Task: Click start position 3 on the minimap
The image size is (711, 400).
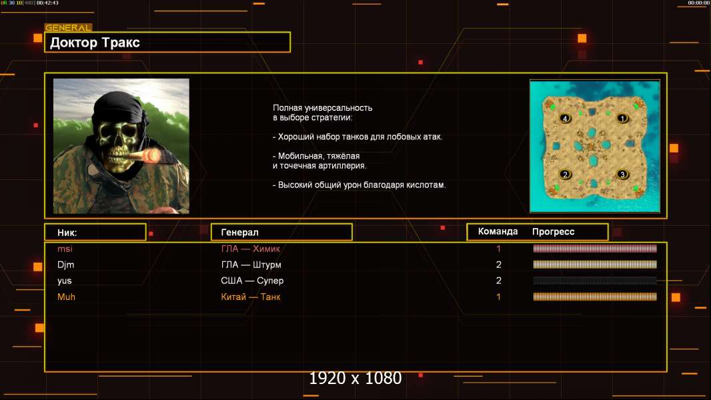Action: [622, 175]
